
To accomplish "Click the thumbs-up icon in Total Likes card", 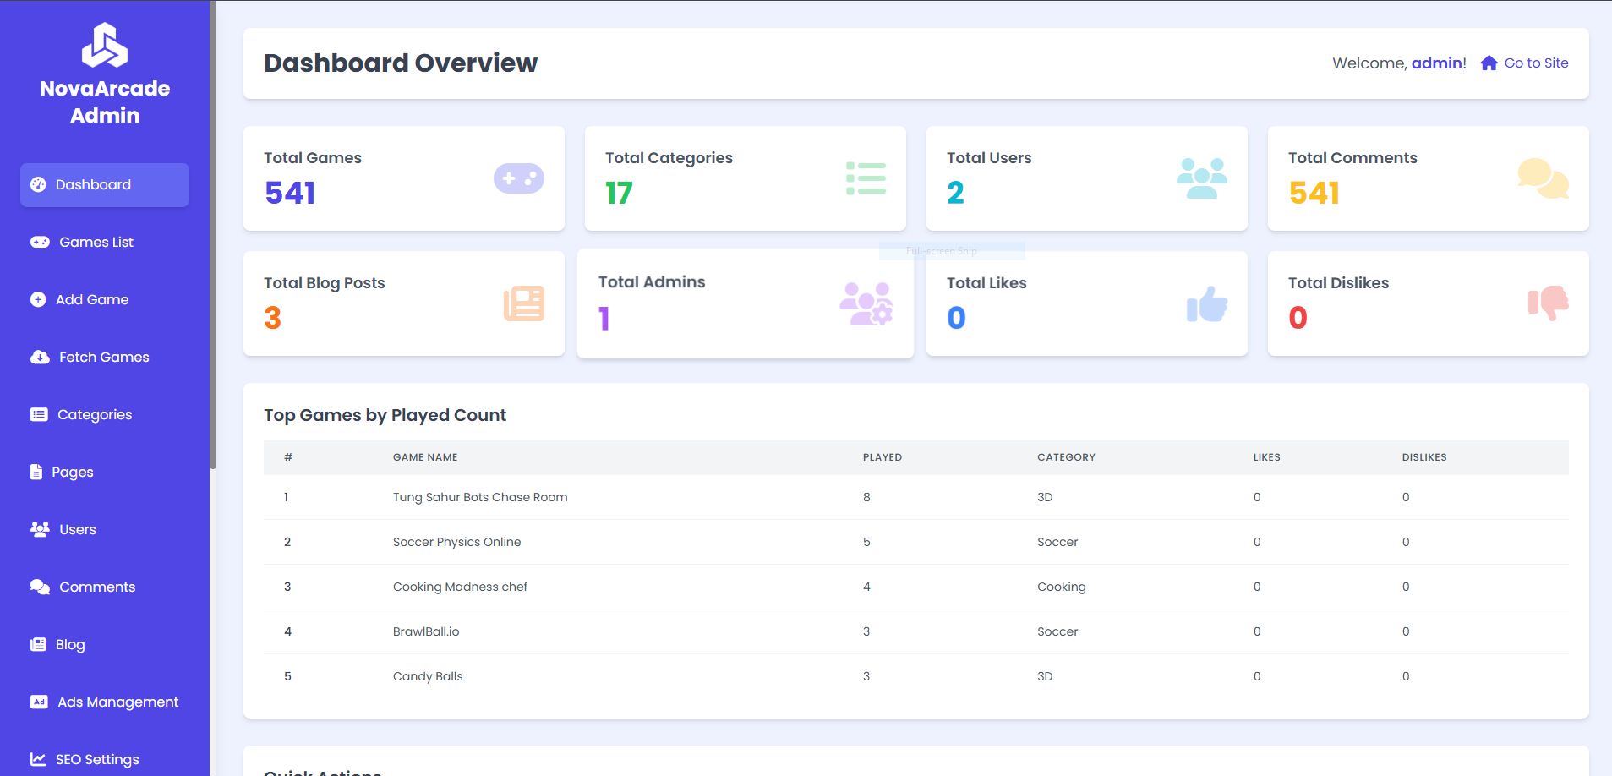I will [1207, 303].
